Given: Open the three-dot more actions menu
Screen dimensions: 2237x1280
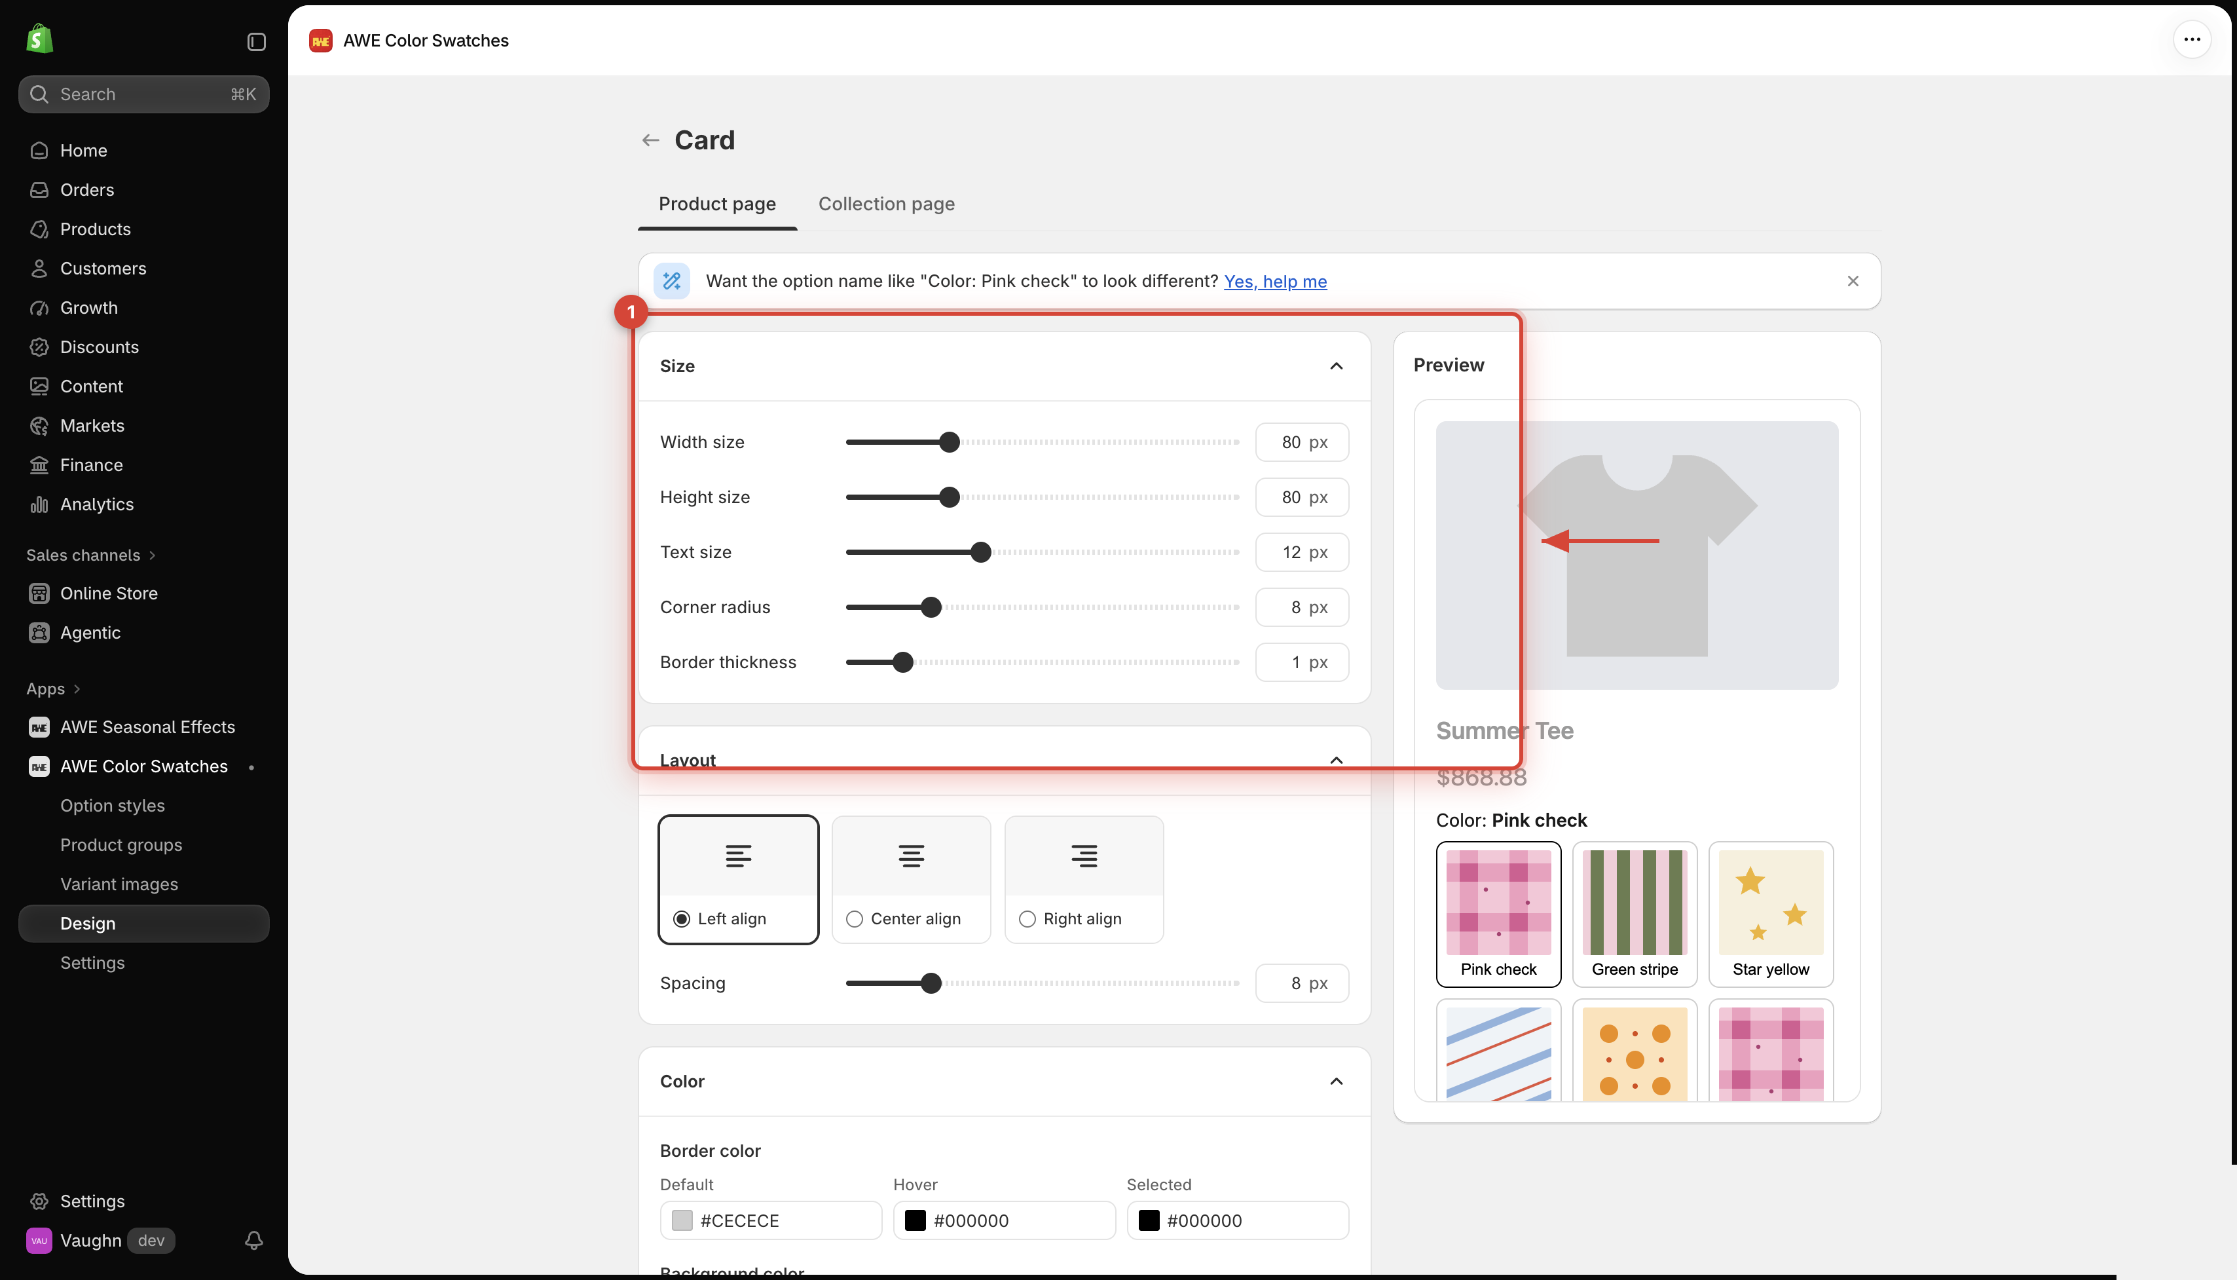Looking at the screenshot, I should (2191, 39).
